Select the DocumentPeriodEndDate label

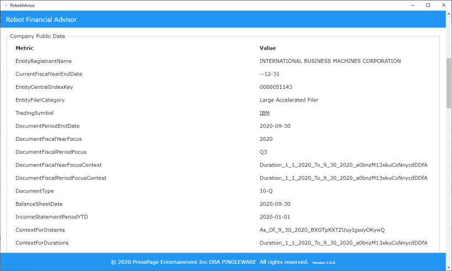(x=47, y=126)
